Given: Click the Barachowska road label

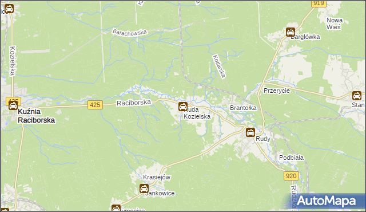Looking at the screenshot, I should [130, 32].
